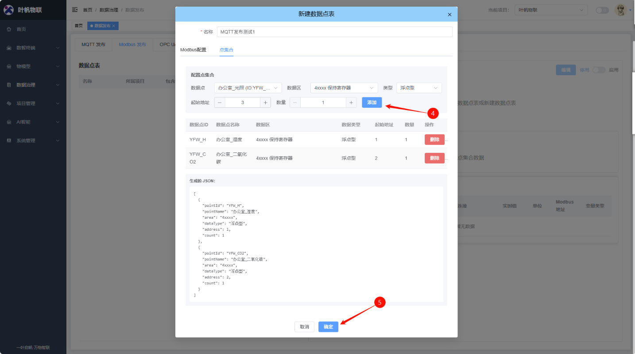The height and width of the screenshot is (354, 635).
Task: Select the 点集合 tab
Action: pos(226,49)
